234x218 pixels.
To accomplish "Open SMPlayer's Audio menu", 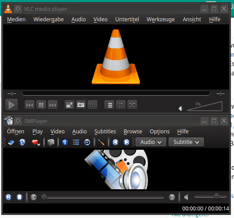I will [x=80, y=132].
